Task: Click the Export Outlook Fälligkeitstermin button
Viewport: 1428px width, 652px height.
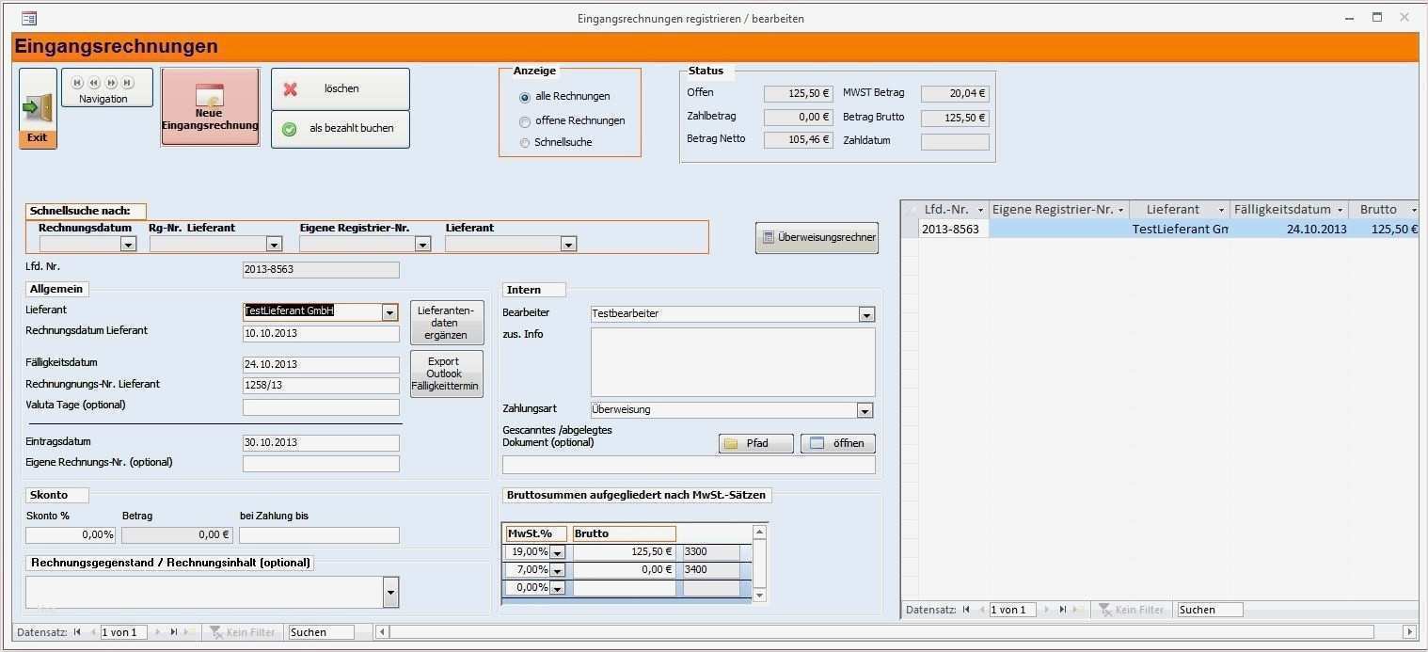Action: [446, 373]
